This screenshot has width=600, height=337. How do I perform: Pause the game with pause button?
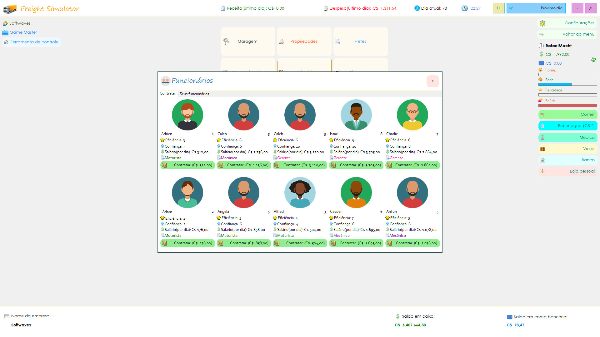click(498, 8)
